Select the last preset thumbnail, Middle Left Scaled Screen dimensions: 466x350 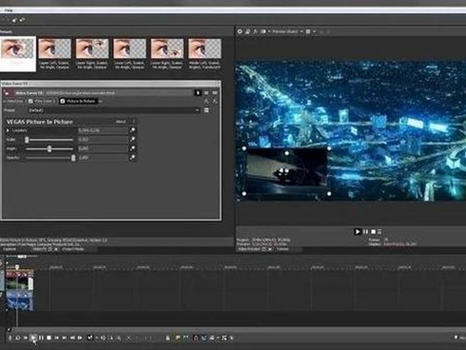pyautogui.click(x=205, y=54)
